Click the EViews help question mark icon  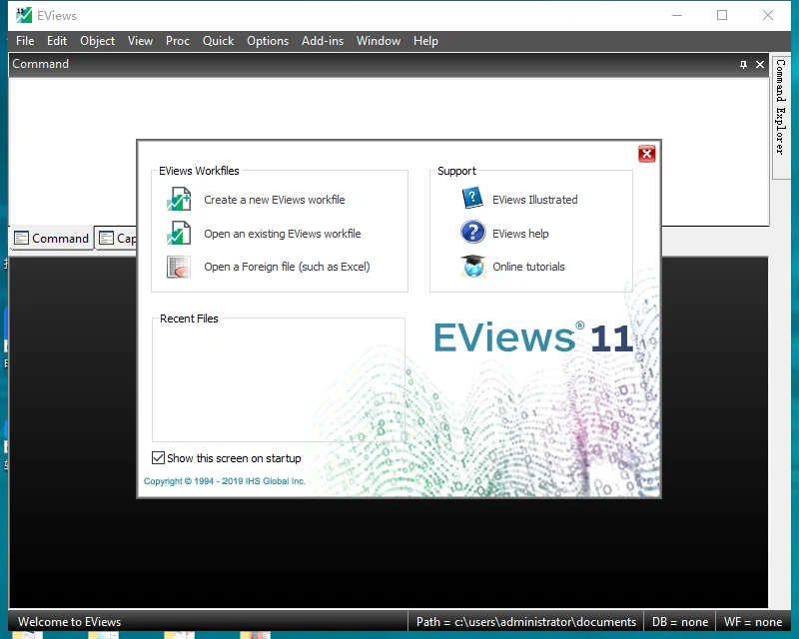pos(472,233)
